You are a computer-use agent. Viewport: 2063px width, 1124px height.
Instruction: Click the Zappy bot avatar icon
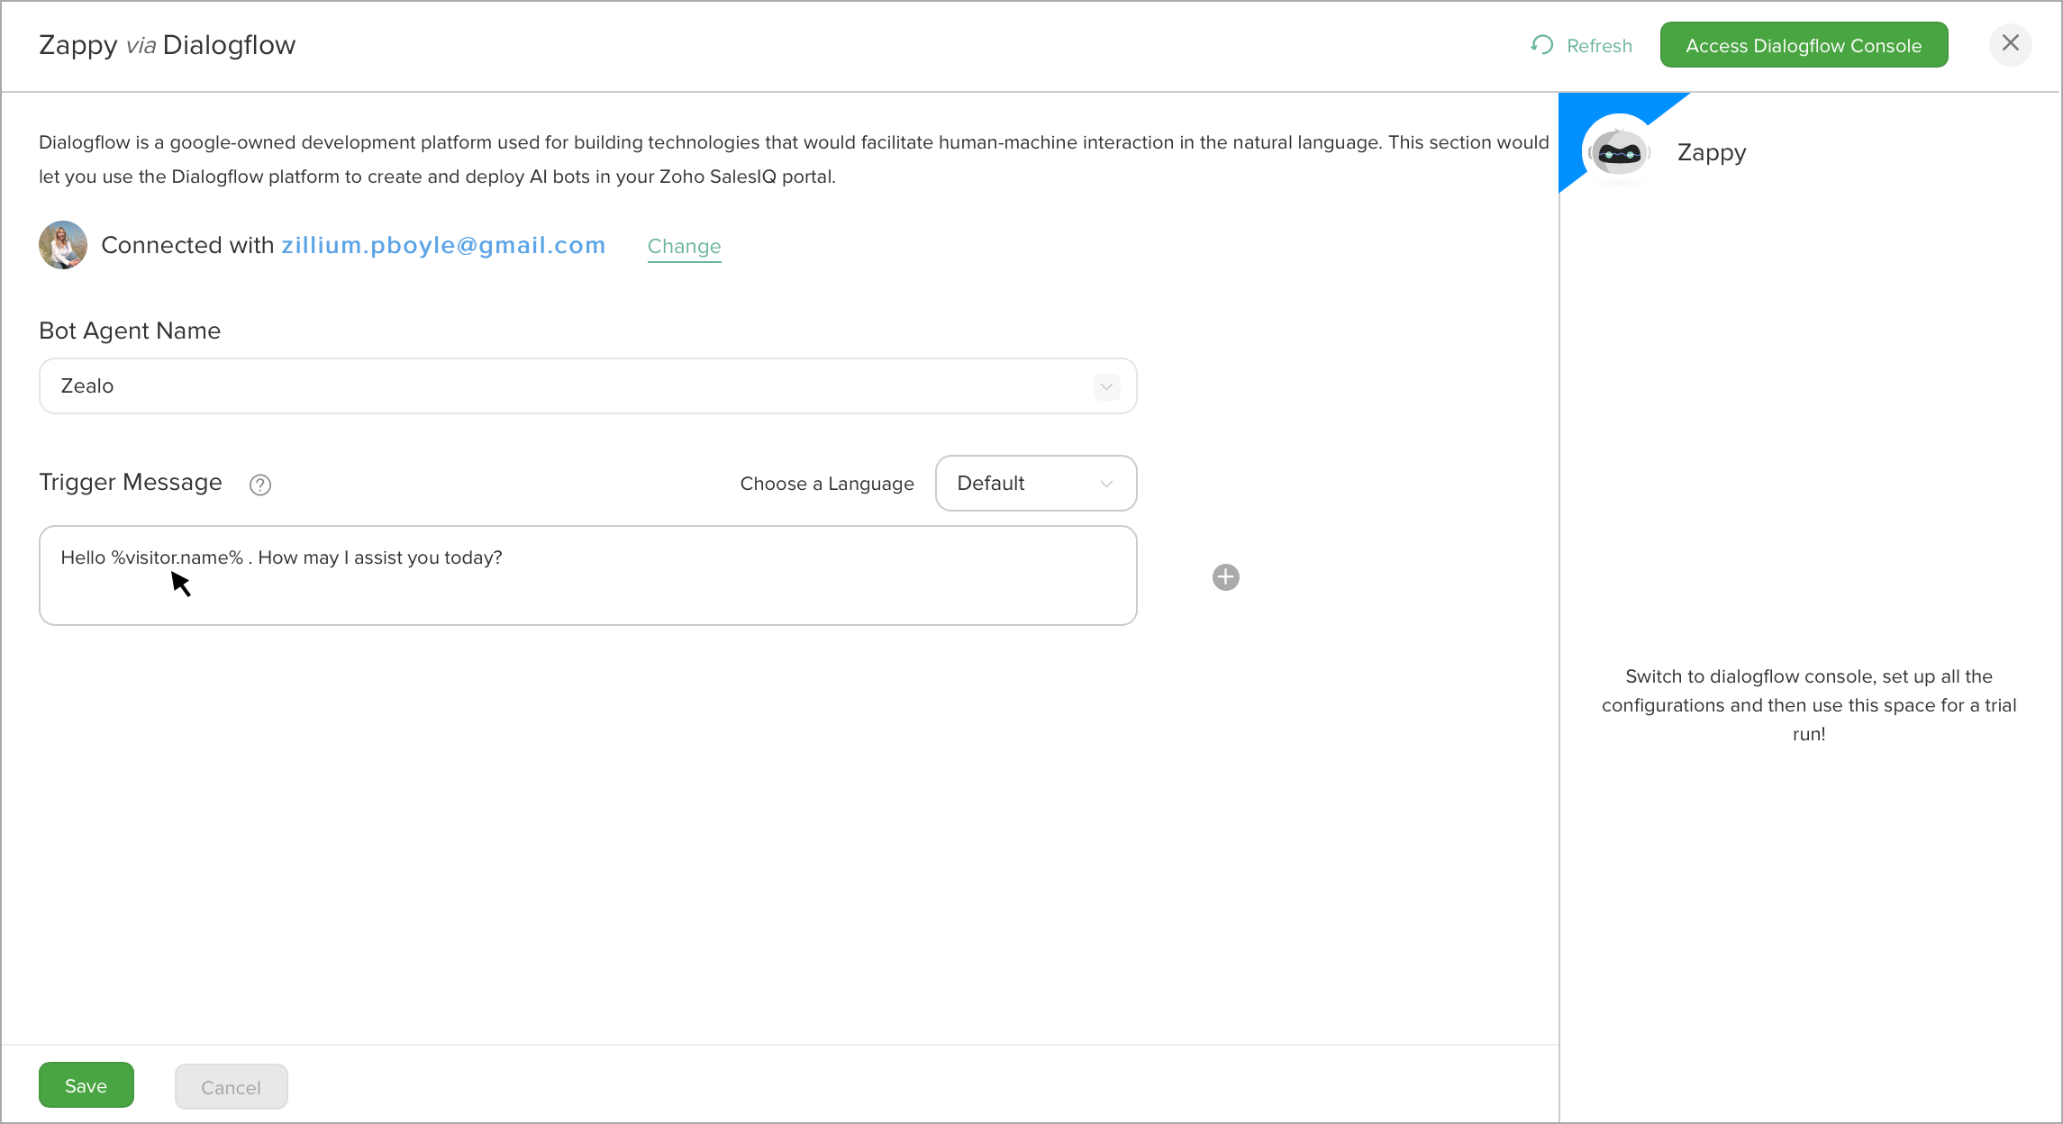coord(1620,152)
